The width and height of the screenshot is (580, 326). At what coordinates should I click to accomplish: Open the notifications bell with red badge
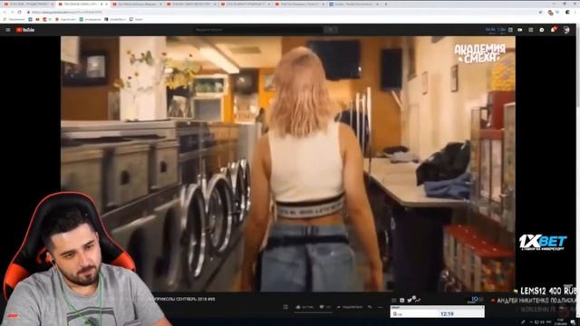554,30
